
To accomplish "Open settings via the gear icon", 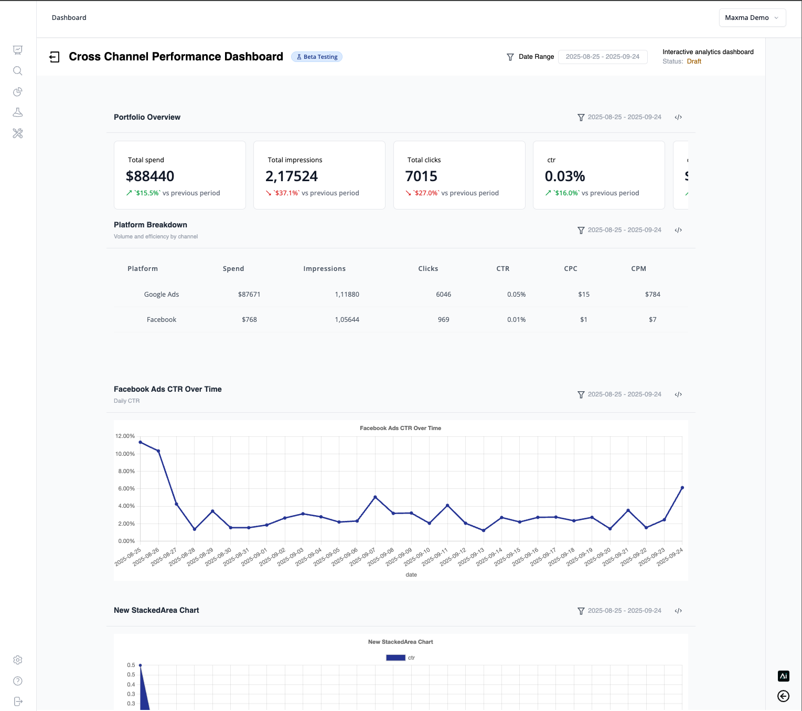I will (18, 660).
